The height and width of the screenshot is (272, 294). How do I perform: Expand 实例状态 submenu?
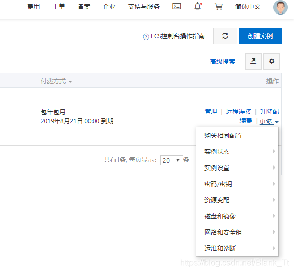click(x=237, y=151)
